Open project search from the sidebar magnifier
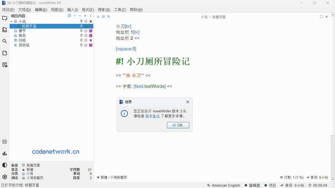 click(5, 41)
